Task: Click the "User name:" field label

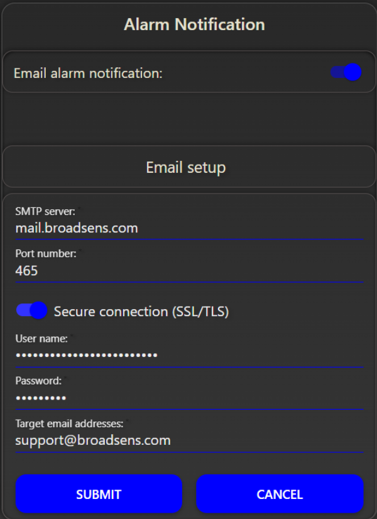Action: 41,339
